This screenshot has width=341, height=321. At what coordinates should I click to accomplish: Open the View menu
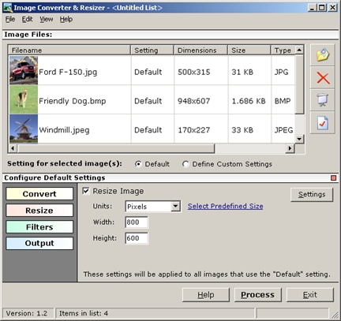47,19
